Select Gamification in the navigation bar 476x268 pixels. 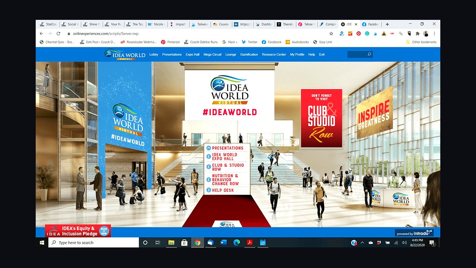pos(249,54)
